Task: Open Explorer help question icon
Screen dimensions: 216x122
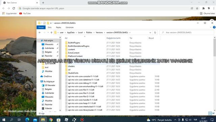Action: click(214, 27)
